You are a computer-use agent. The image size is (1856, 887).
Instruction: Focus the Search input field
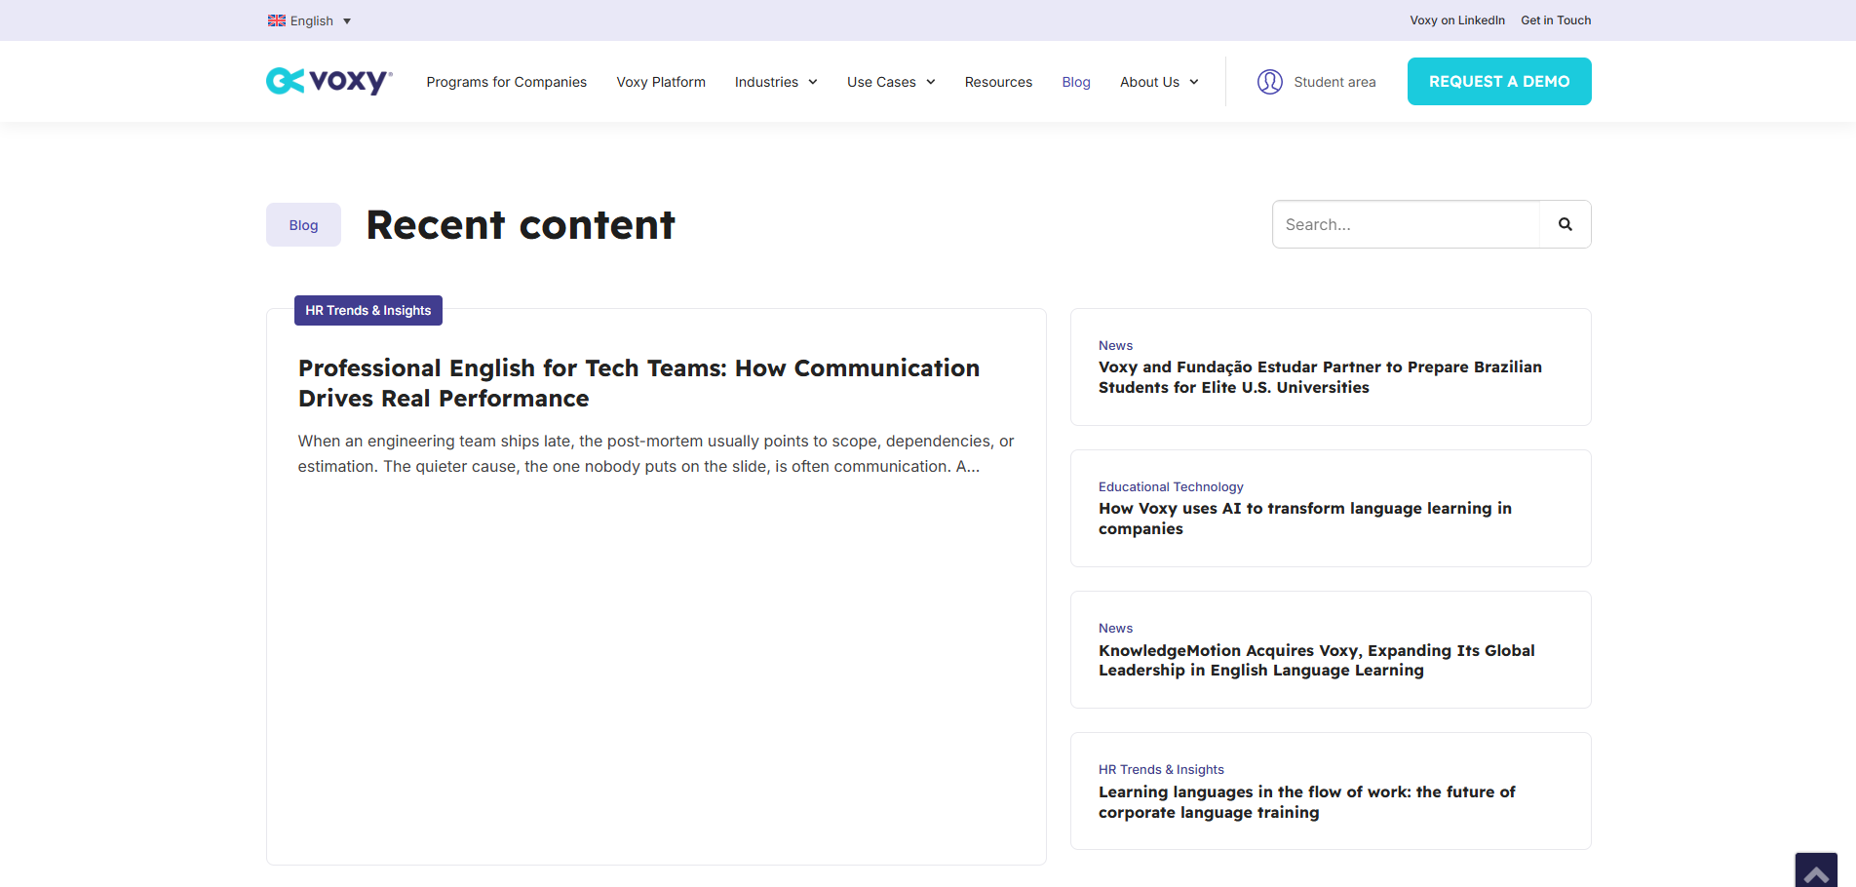point(1406,224)
